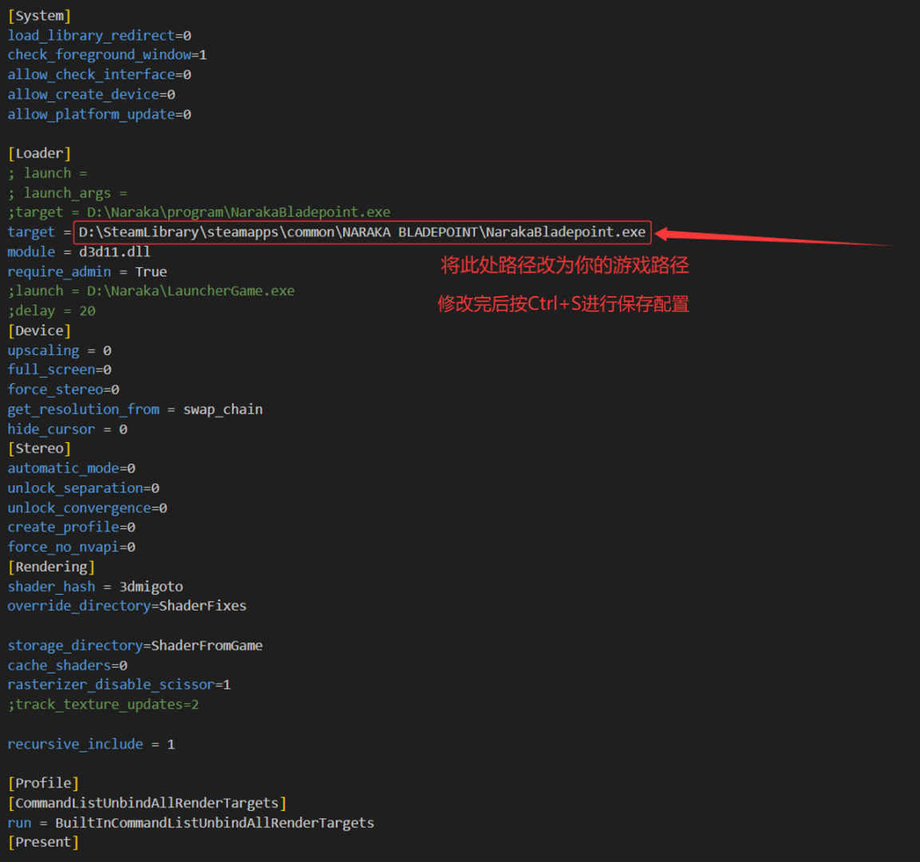Click the run = BuiltInCommandListUnbindAllRenderTargets line
Viewport: 920px width, 862px height.
191,823
